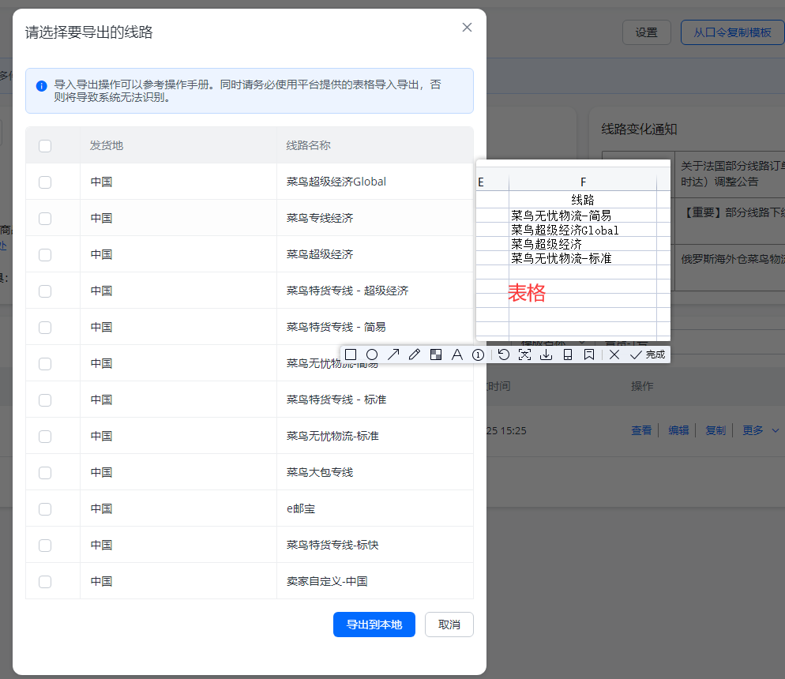Click spreadsheet cell 菜鸟超级经济Global
The image size is (785, 679).
(x=583, y=231)
